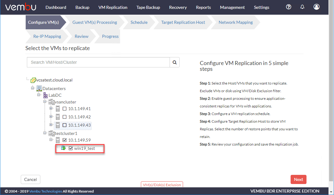
Task: Open the Tape Backup menu
Action: coord(148,7)
